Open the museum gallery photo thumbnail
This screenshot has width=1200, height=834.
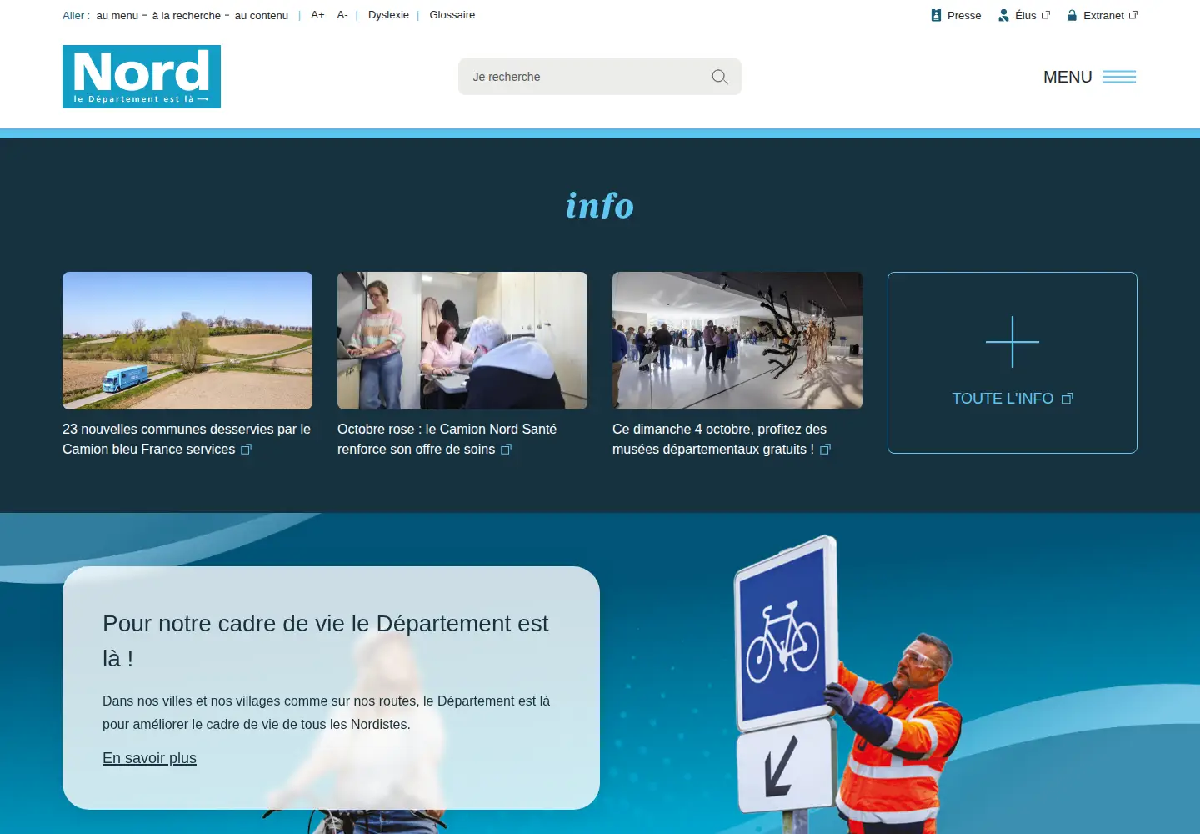point(737,340)
